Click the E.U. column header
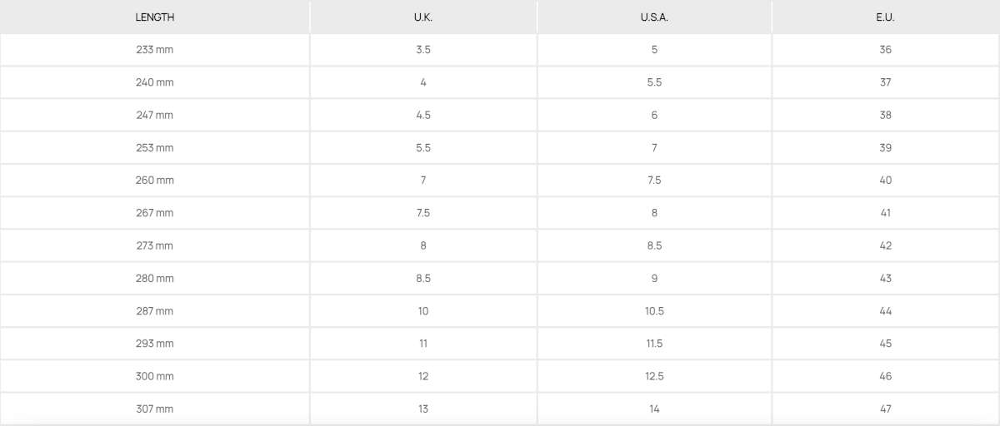This screenshot has height=426, width=1000. 885,17
